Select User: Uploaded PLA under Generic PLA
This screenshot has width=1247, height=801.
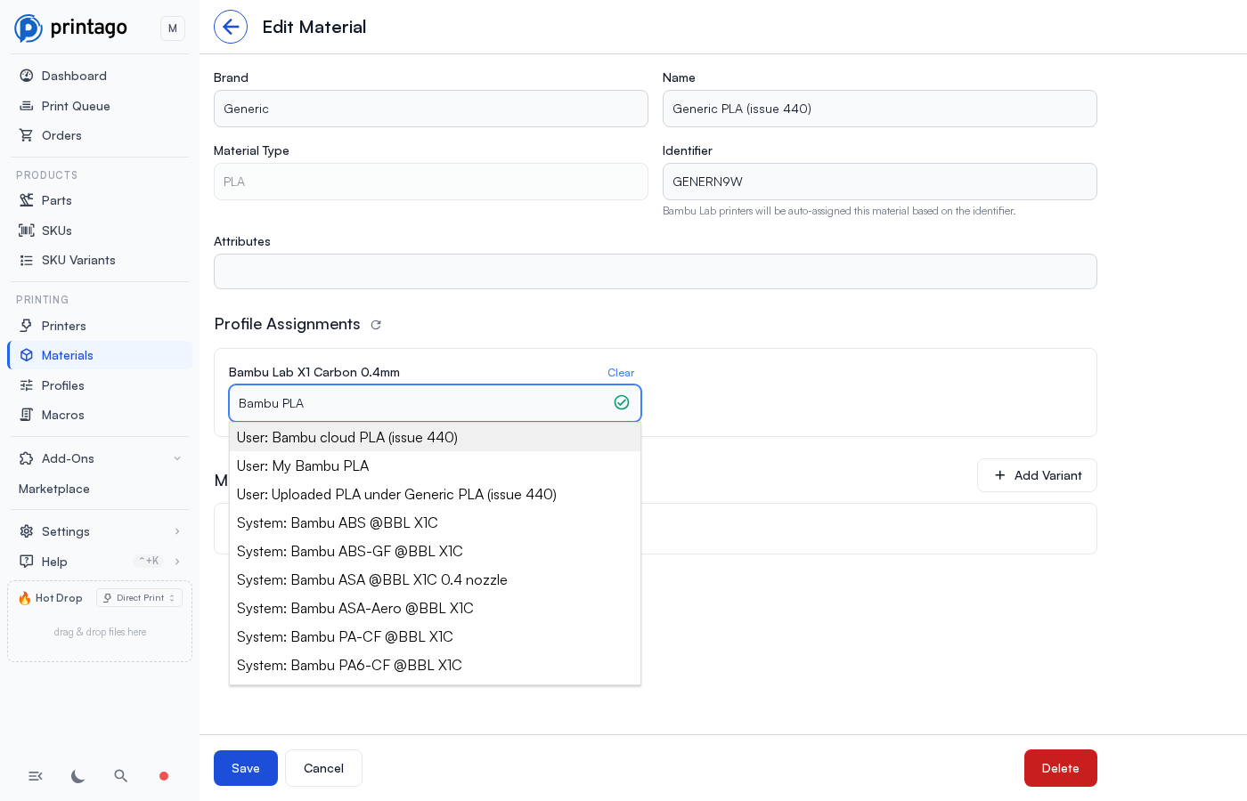[435, 494]
